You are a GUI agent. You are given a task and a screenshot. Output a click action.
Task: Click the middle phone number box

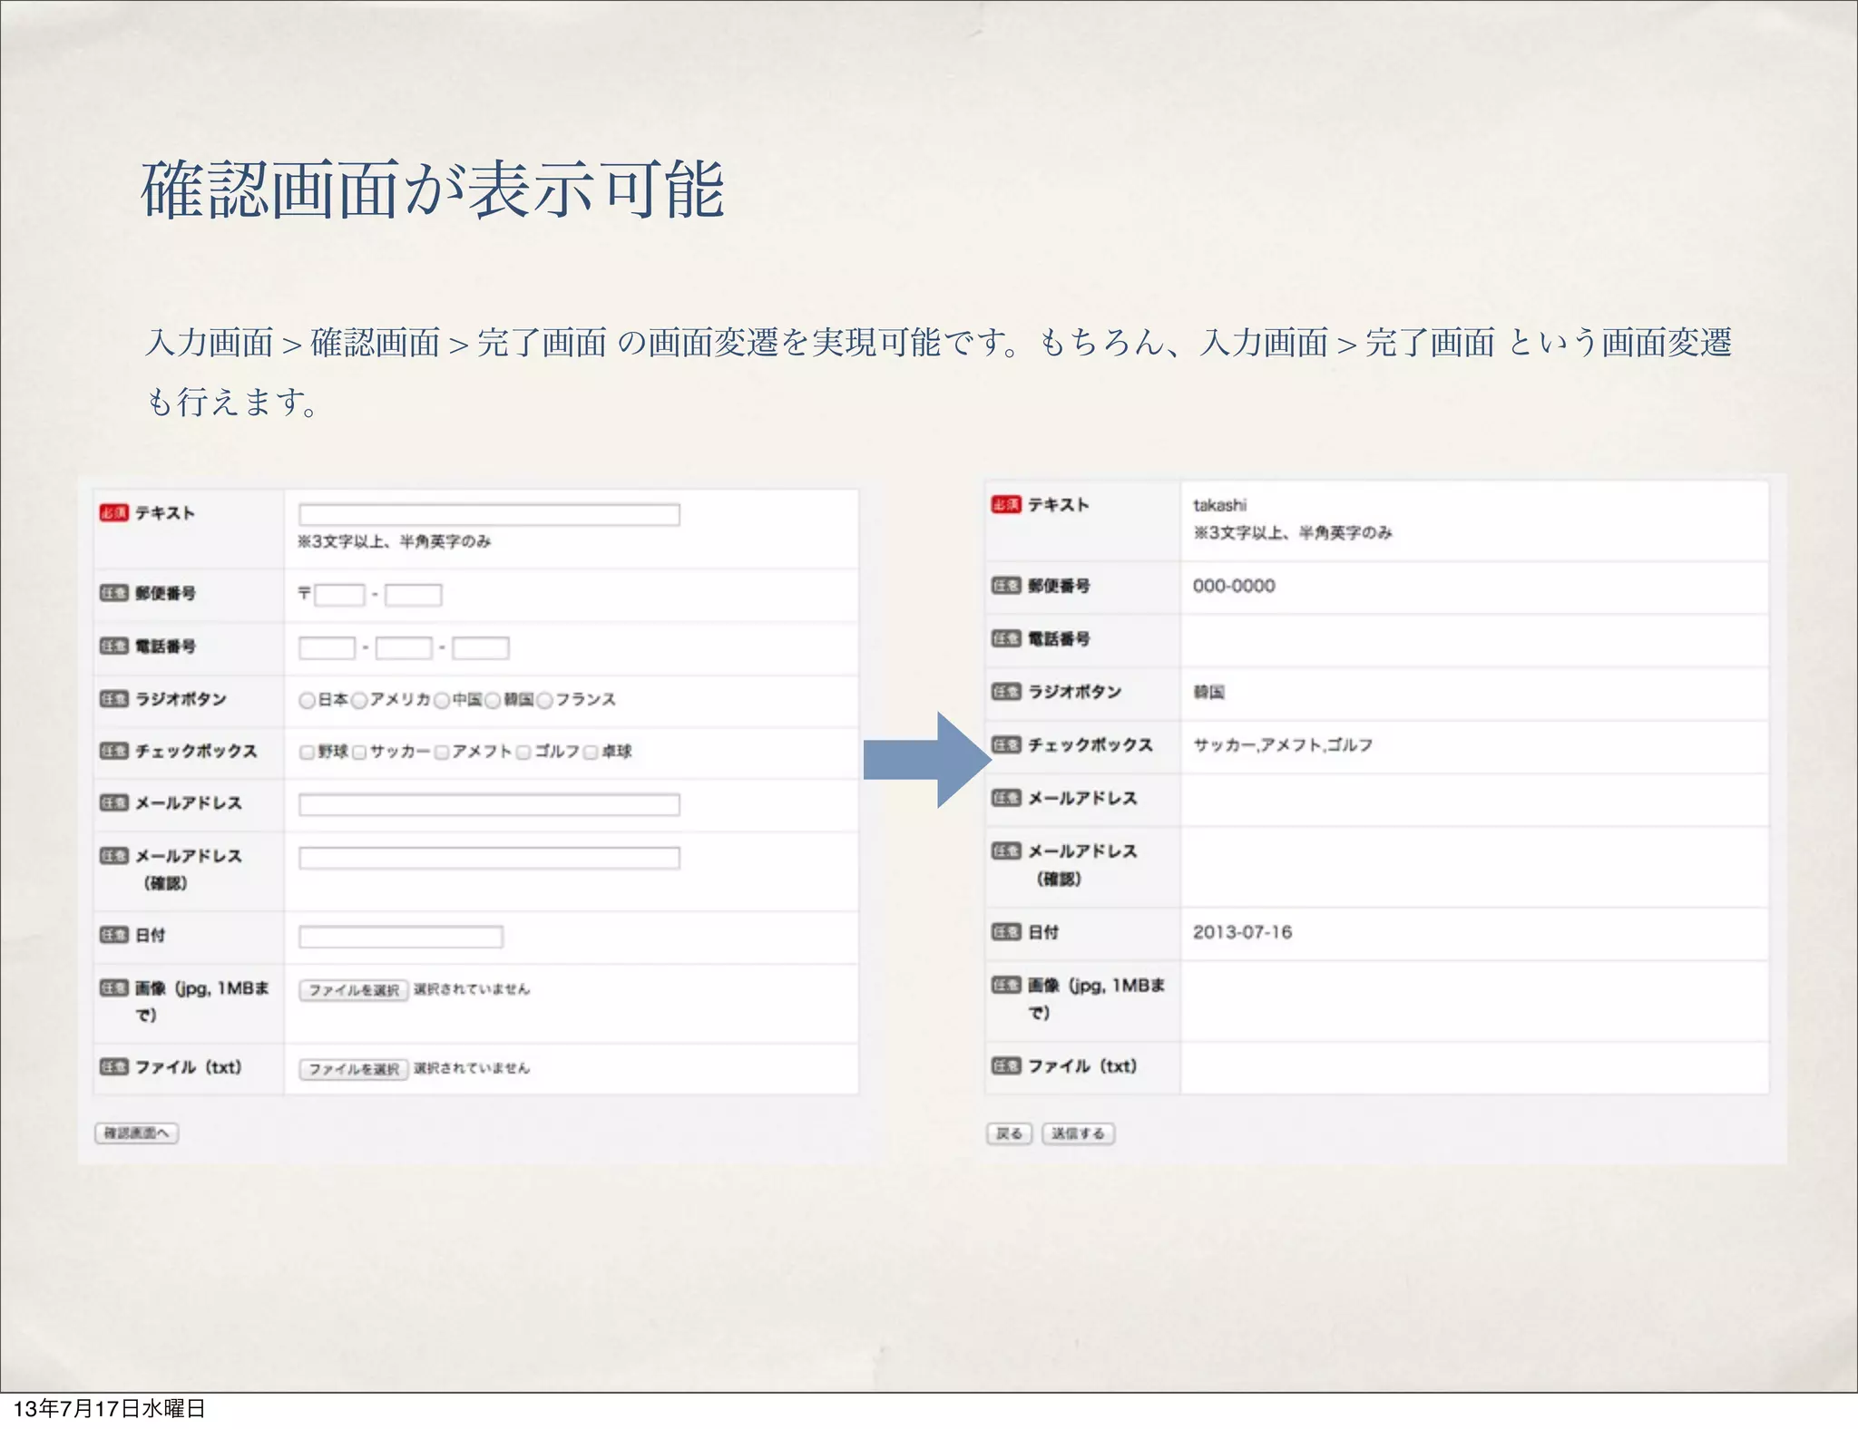click(404, 647)
